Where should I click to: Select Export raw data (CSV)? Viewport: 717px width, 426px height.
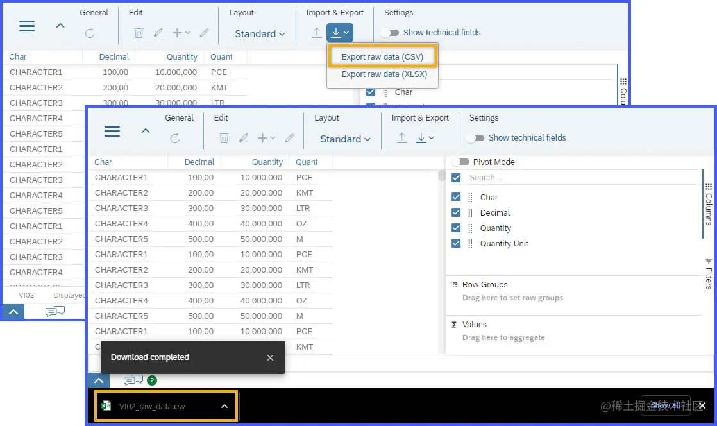click(382, 56)
